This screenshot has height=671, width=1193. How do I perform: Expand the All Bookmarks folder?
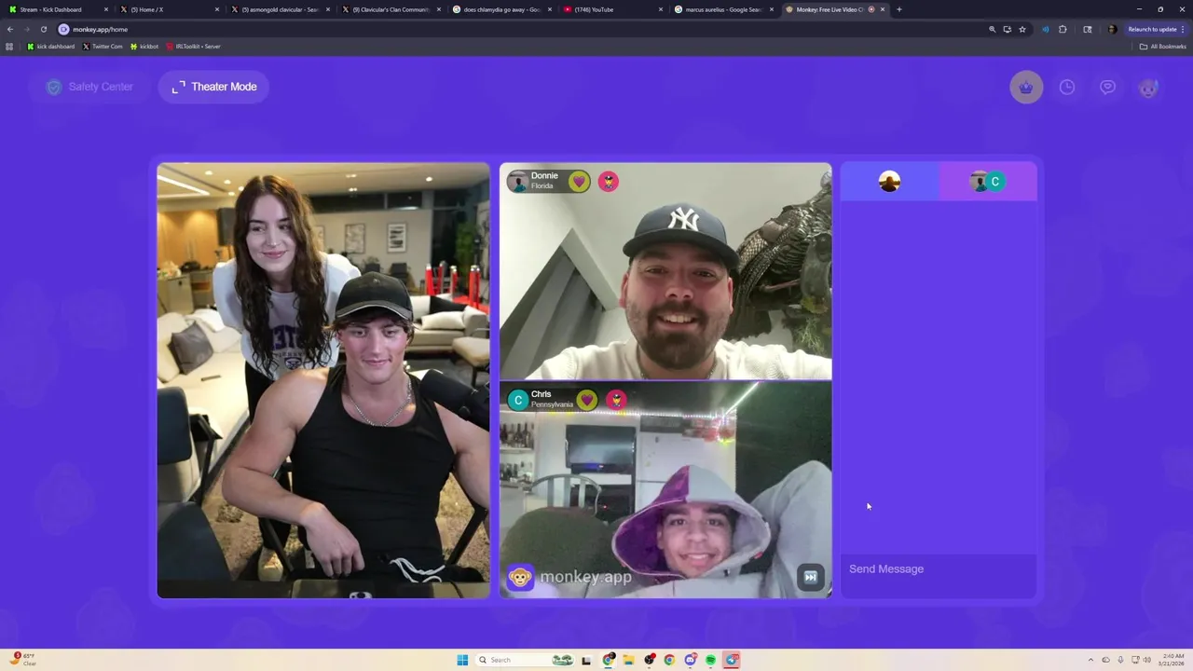coord(1163,46)
